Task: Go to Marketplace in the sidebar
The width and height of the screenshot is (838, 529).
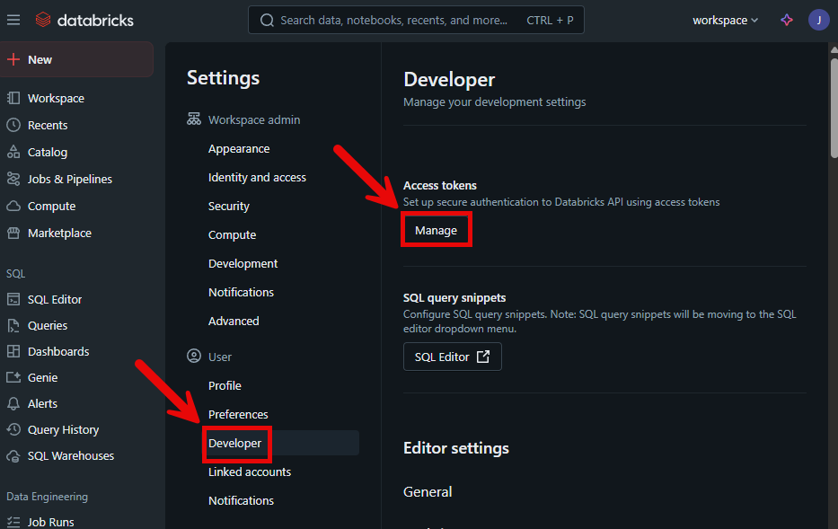Action: (59, 233)
